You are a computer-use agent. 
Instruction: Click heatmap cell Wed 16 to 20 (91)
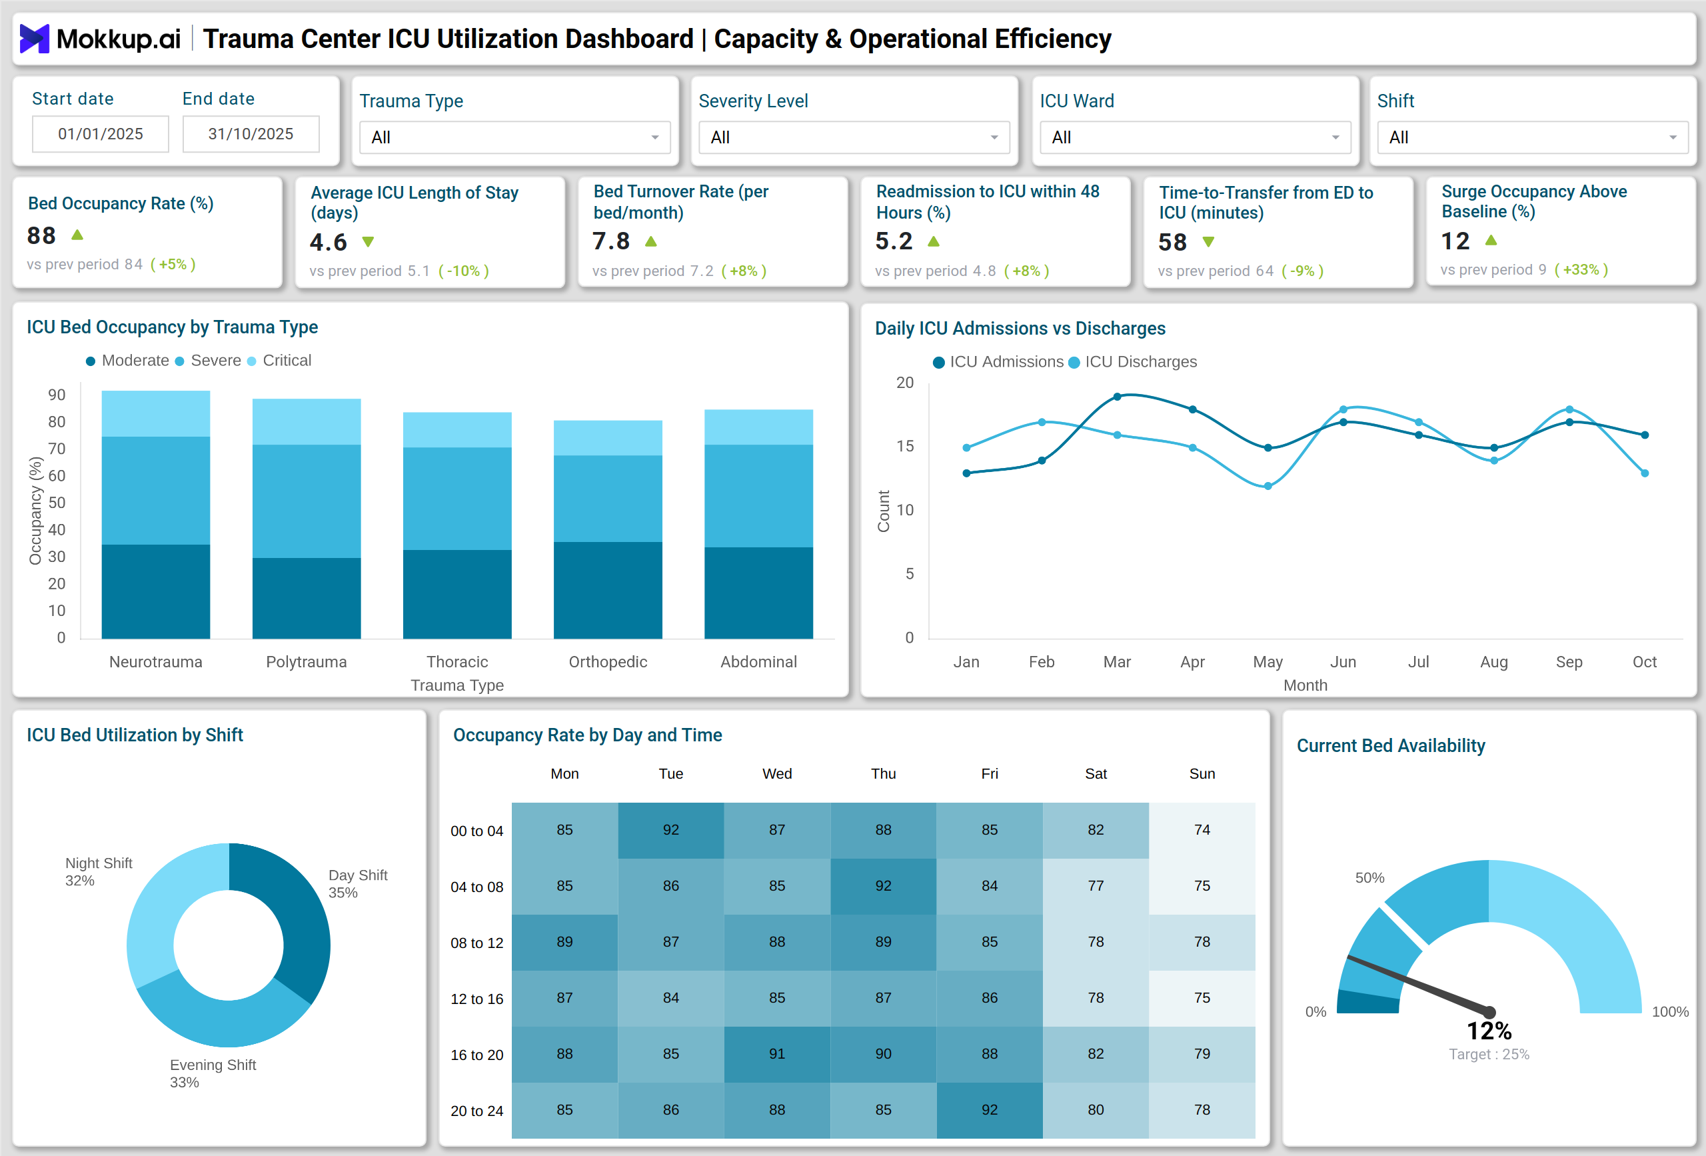pyautogui.click(x=778, y=1054)
